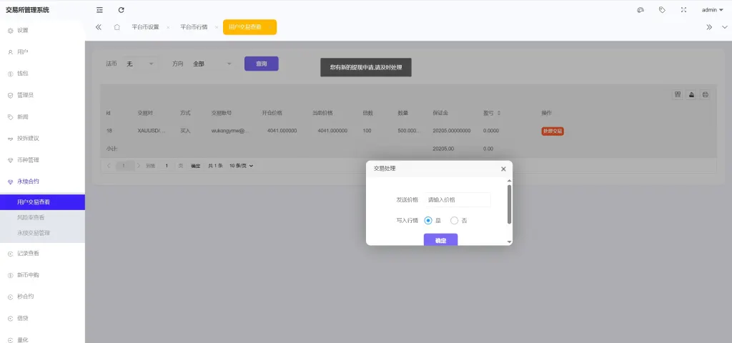This screenshot has height=343, width=732.
Task: Open the 法币 dropdown
Action: tap(140, 64)
